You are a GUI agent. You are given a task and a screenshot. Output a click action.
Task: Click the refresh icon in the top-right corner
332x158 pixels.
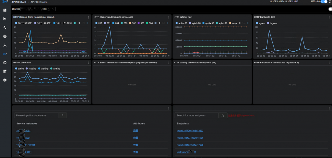(x=330, y=2)
